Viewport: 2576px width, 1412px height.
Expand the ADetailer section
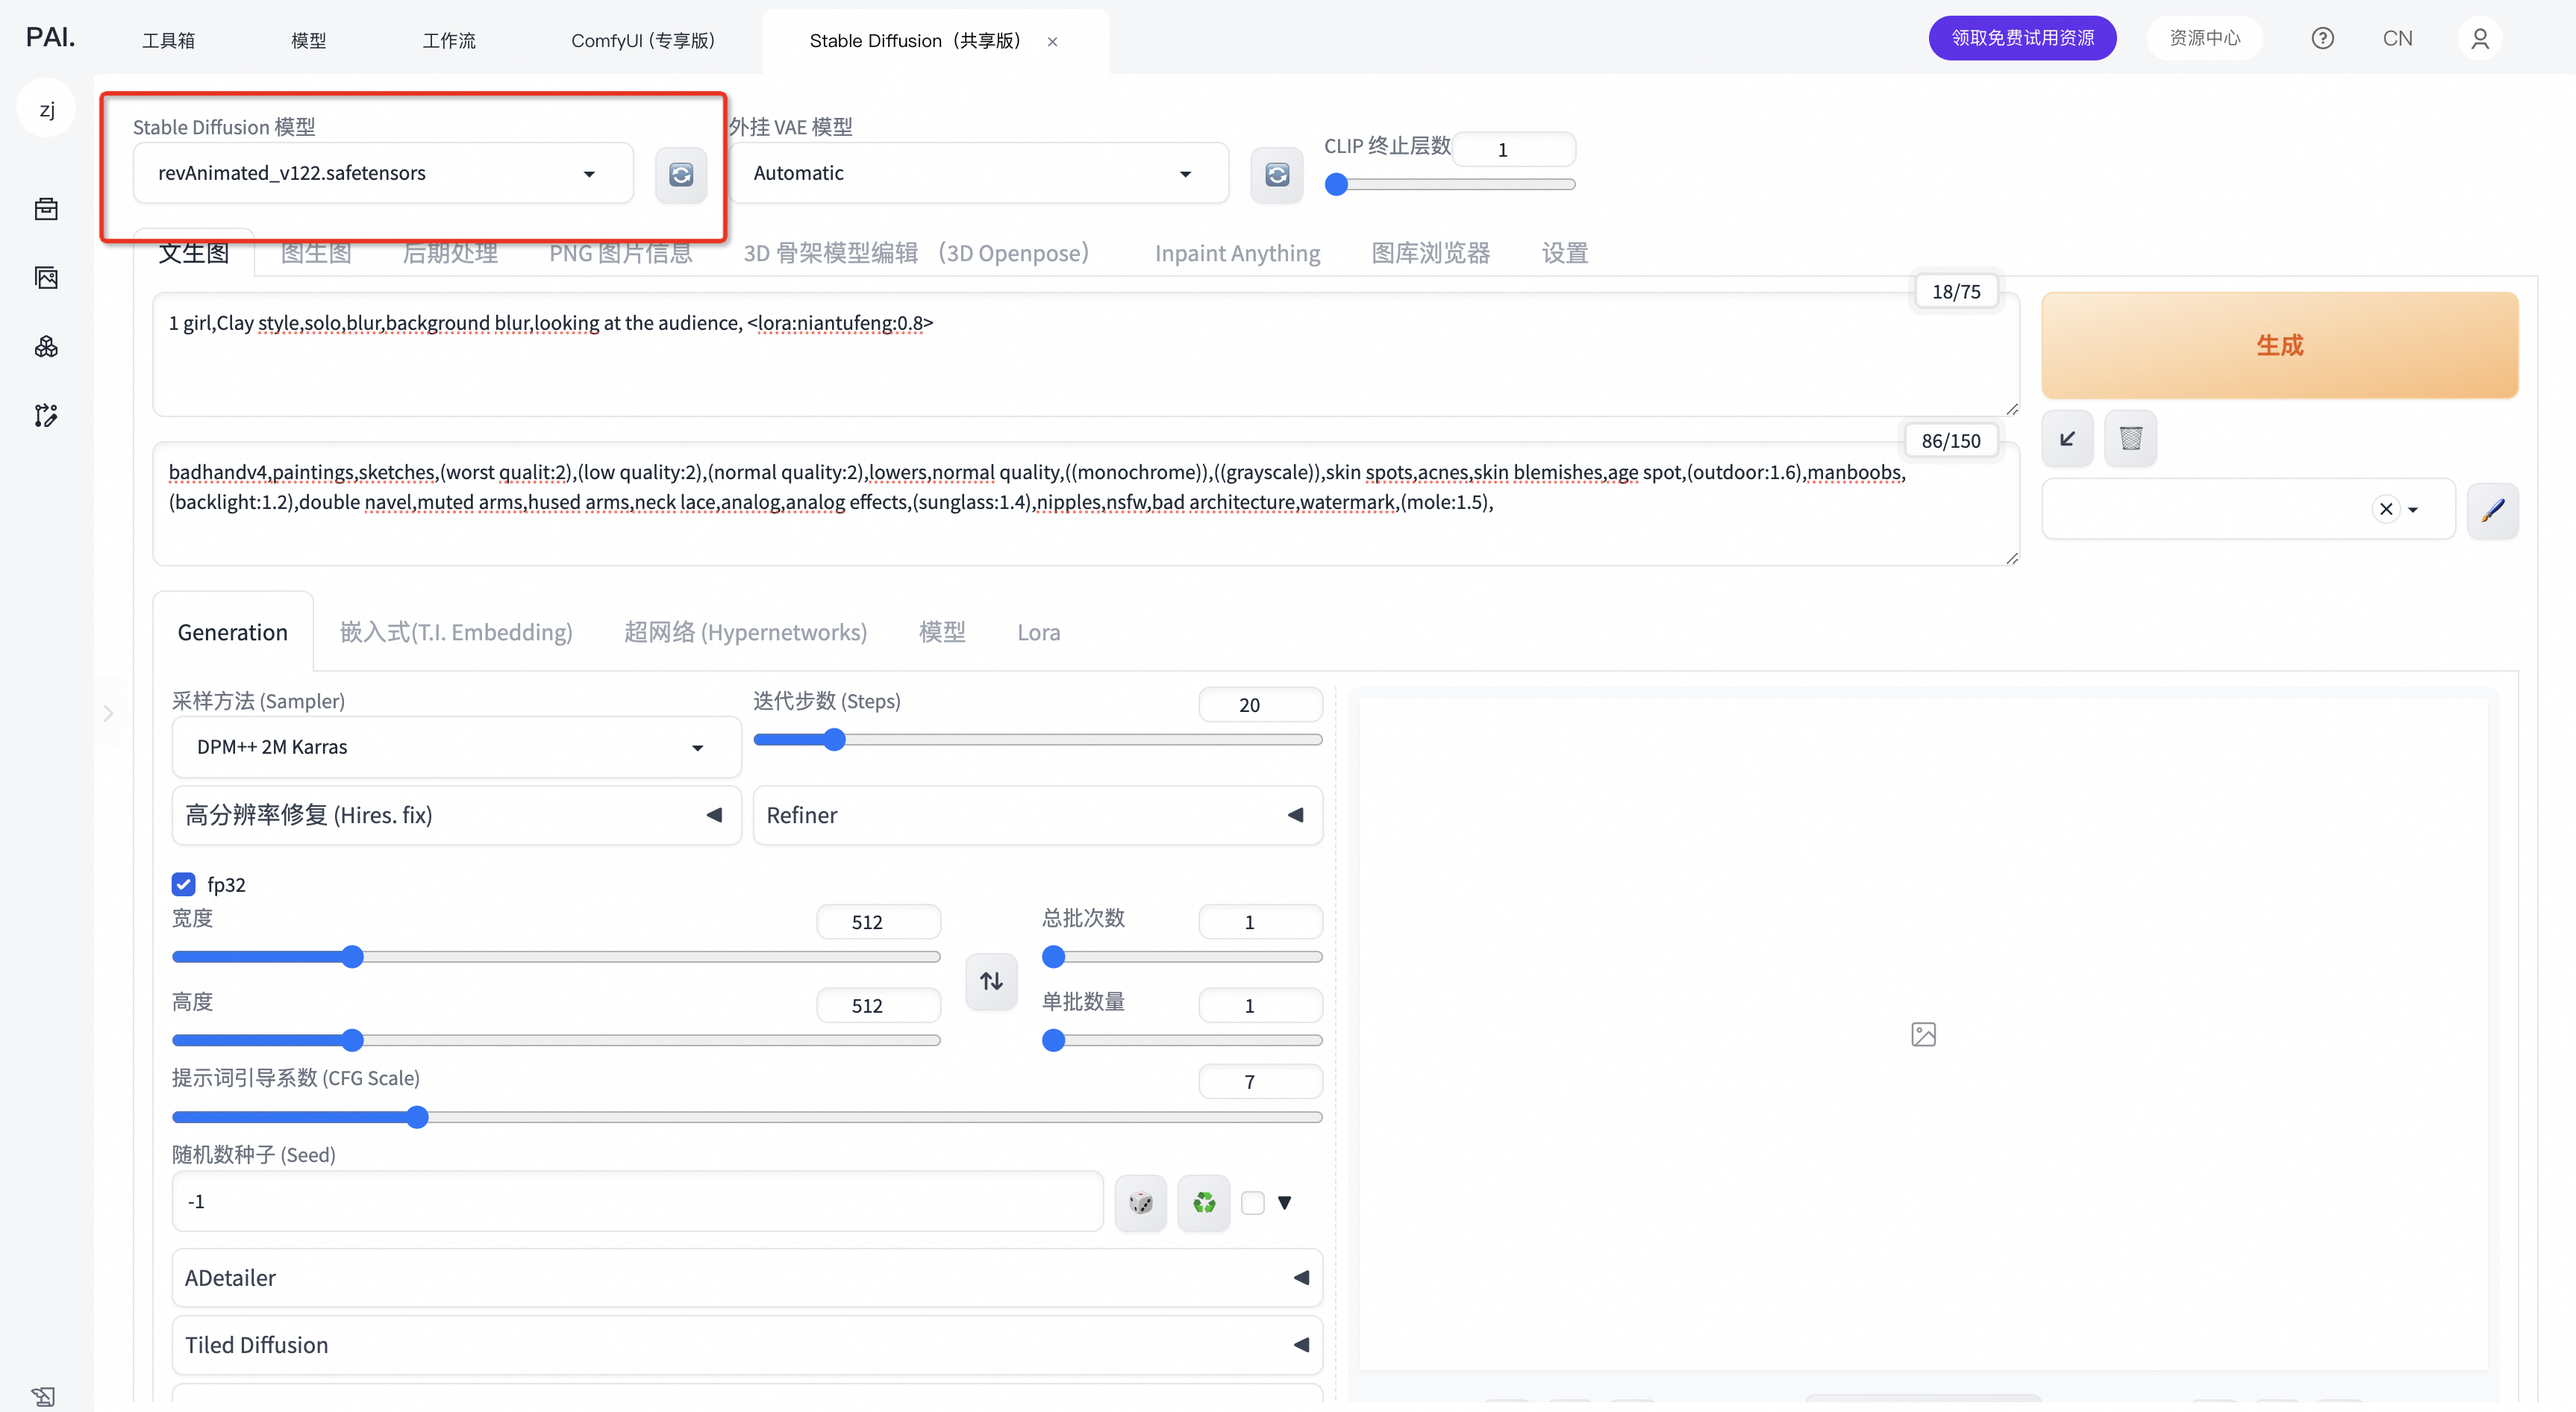tap(746, 1277)
